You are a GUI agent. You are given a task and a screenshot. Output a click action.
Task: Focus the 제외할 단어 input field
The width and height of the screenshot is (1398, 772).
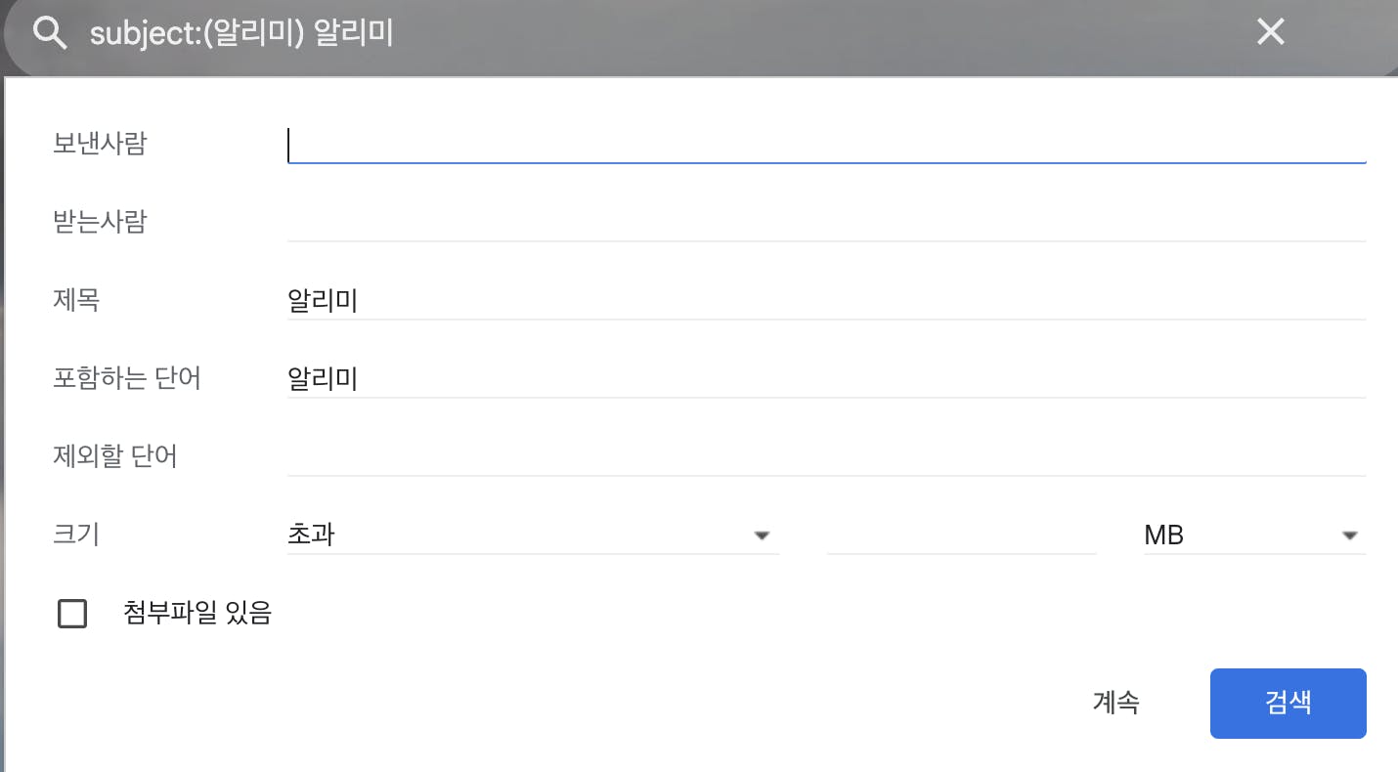point(826,456)
